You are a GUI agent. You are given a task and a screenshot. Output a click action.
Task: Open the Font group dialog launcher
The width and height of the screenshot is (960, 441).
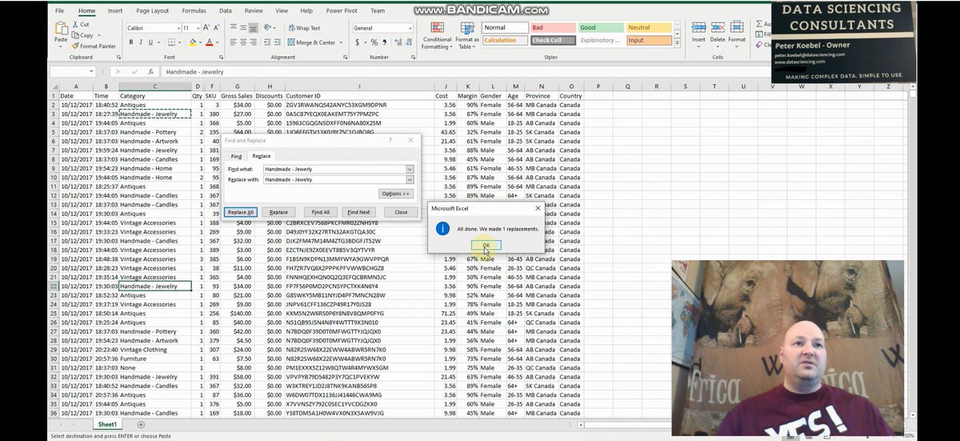[222, 58]
